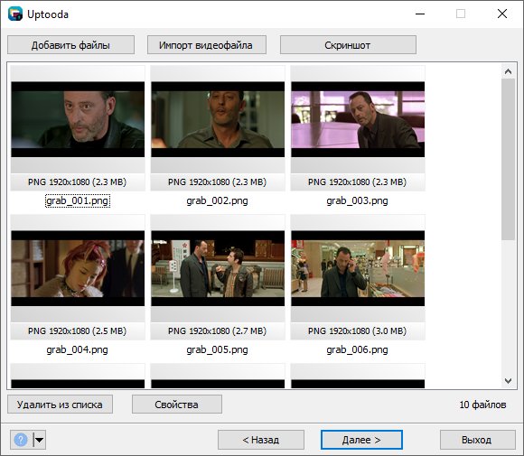Select the grab_004.png thumbnail with red-haired girl
The height and width of the screenshot is (456, 524).
coord(78,268)
